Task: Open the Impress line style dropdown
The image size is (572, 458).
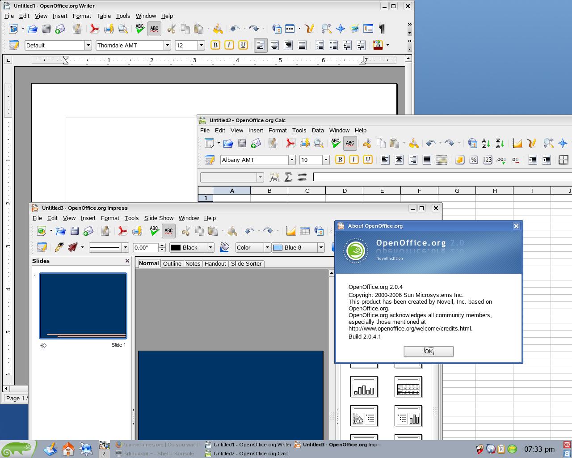Action: (x=125, y=247)
